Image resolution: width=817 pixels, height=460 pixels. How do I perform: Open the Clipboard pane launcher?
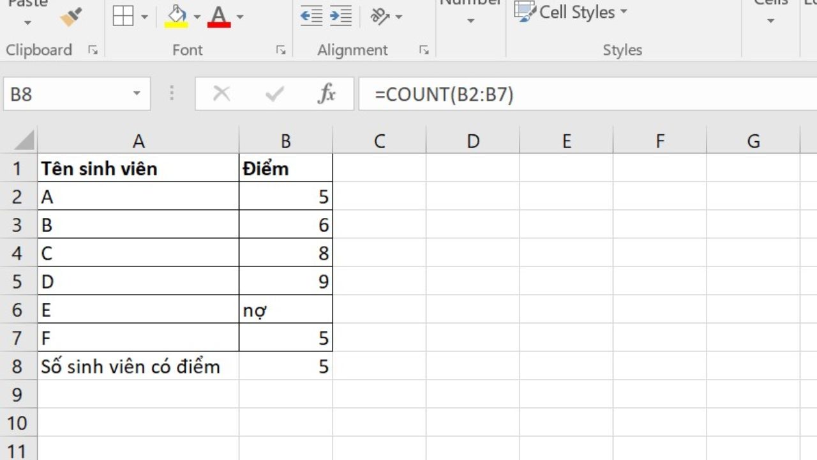coord(93,50)
